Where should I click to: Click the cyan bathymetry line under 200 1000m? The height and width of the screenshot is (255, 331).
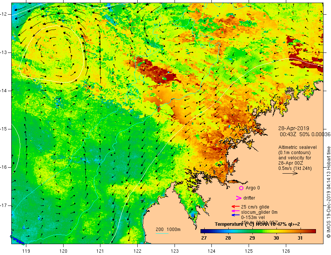click(162, 233)
